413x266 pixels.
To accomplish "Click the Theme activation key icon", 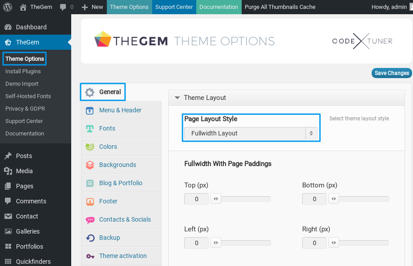I will [x=90, y=256].
